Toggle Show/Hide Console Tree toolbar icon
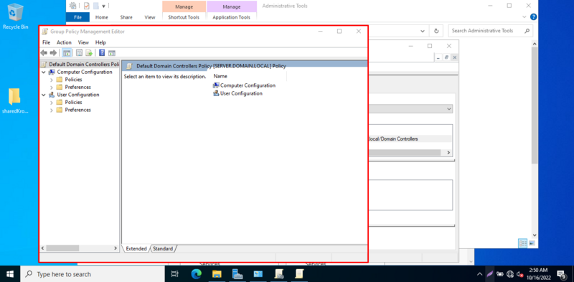The width and height of the screenshot is (574, 282). point(67,52)
